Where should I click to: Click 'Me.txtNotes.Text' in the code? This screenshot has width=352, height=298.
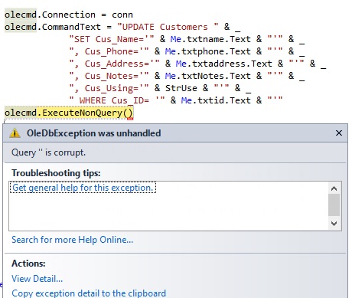pyautogui.click(x=207, y=76)
